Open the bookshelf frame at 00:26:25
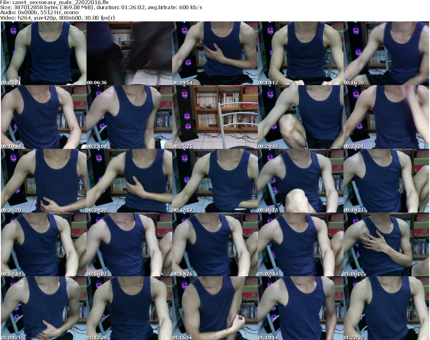The image size is (430, 340). 215,117
